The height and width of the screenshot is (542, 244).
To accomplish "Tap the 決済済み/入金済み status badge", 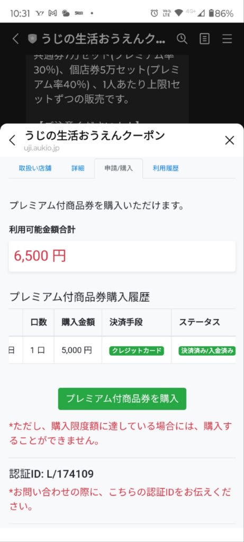I will pyautogui.click(x=207, y=350).
